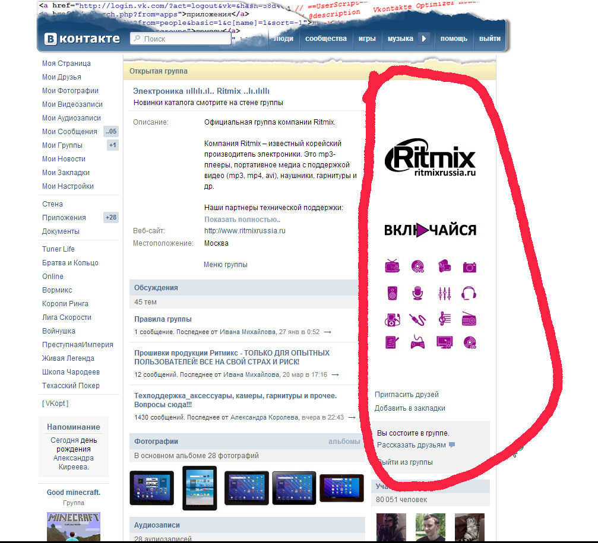Open музыка in top navigation
This screenshot has width=598, height=543.
[400, 39]
